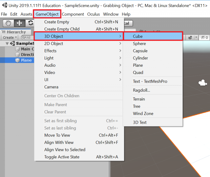Select the Hand tool in toolbar
Viewport: 210px width, 177px height.
(8, 23)
